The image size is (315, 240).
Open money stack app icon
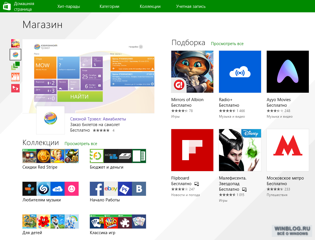point(125,156)
